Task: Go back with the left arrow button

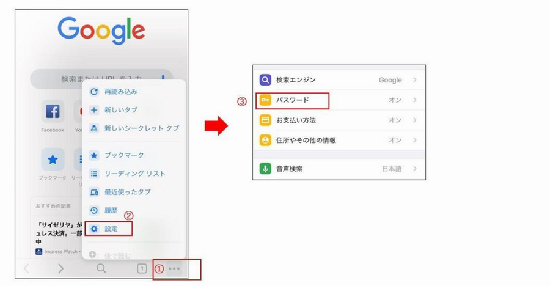Action: 26,268
